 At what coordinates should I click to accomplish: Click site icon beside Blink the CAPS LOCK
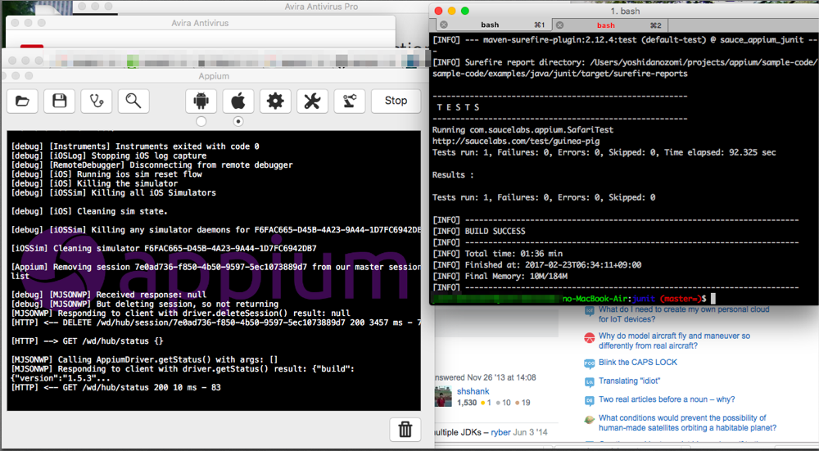(x=589, y=363)
